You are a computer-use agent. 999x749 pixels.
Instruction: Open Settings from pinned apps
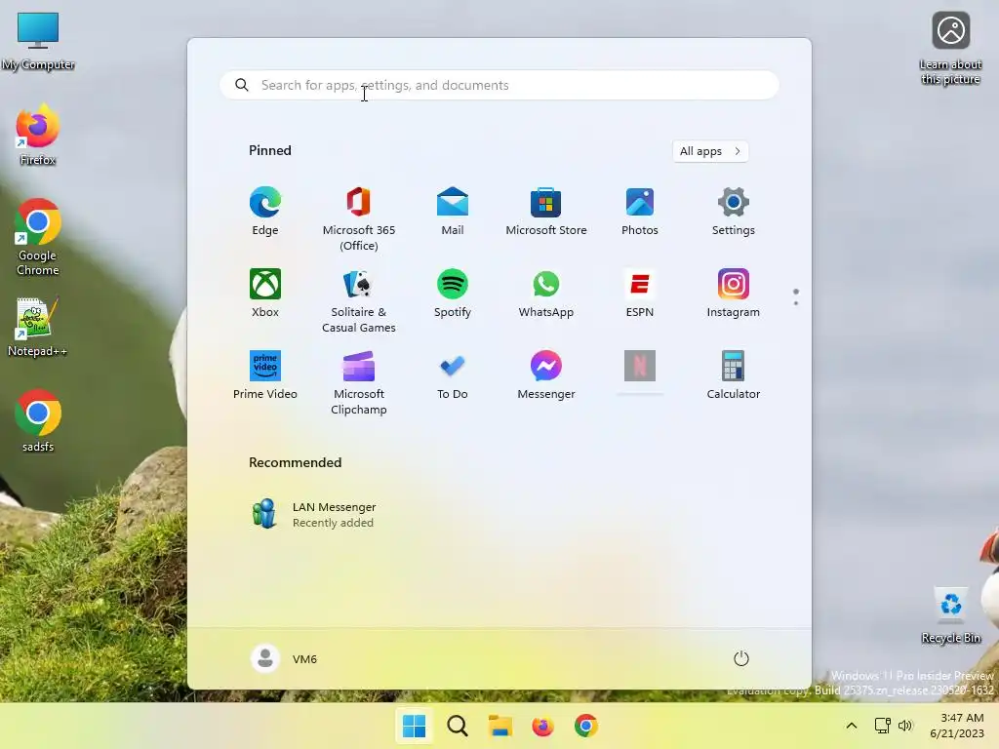tap(734, 212)
